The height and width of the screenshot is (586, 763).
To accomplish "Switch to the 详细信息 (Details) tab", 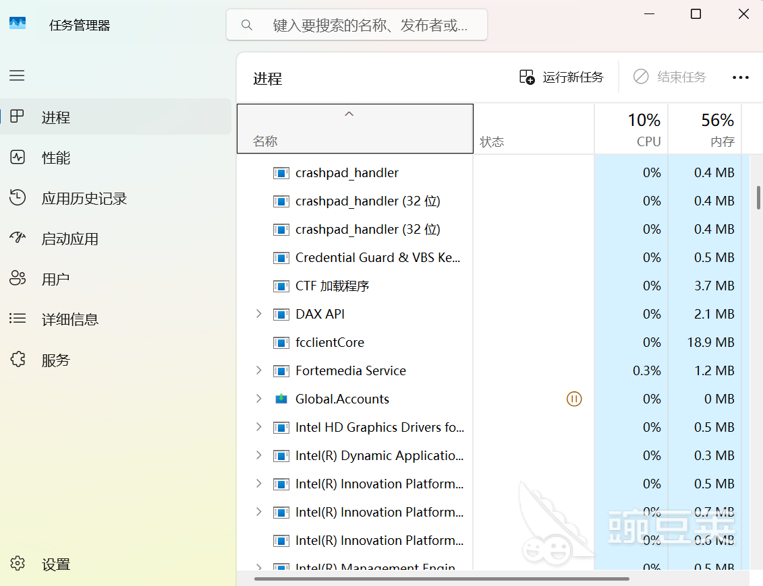I will 116,319.
